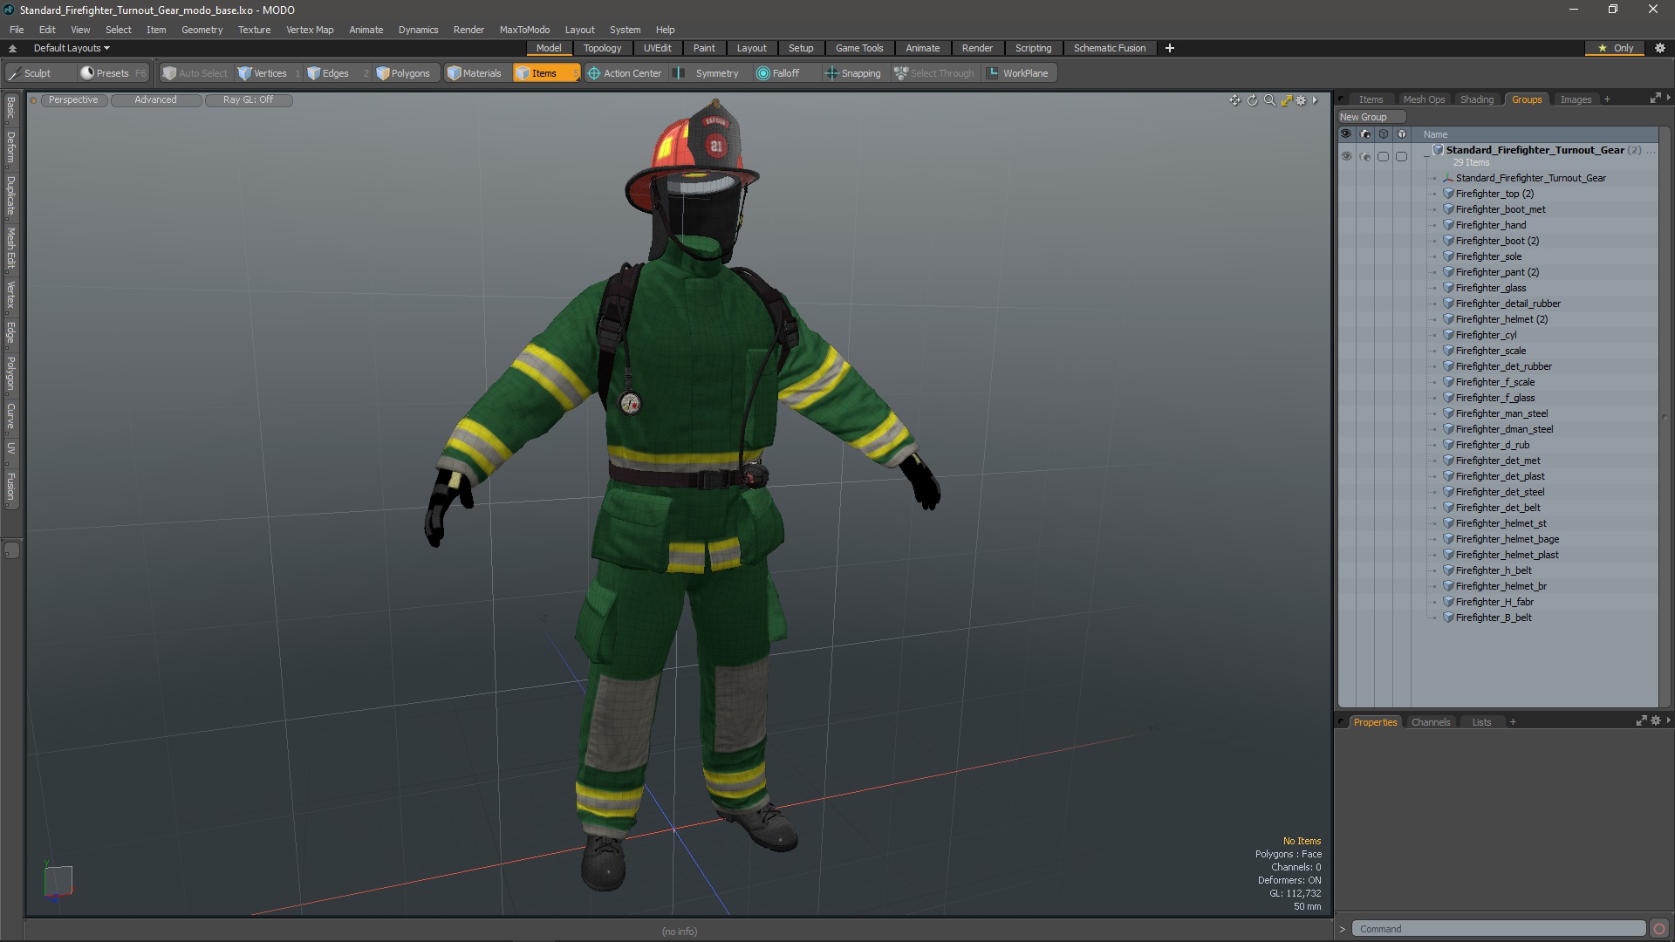This screenshot has width=1675, height=942.
Task: Open the Perspective view dropdown
Action: (x=73, y=99)
